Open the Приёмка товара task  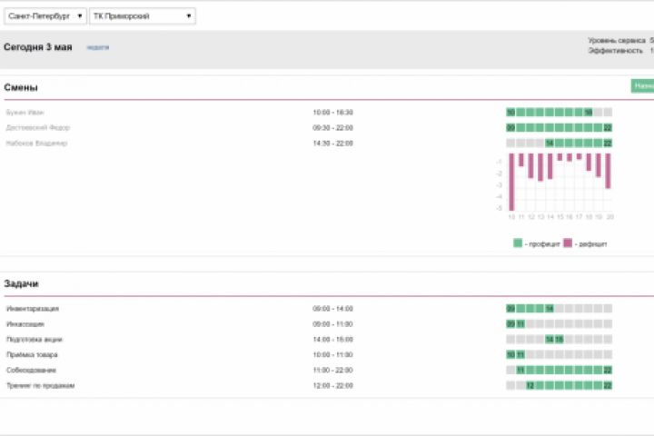(32, 354)
